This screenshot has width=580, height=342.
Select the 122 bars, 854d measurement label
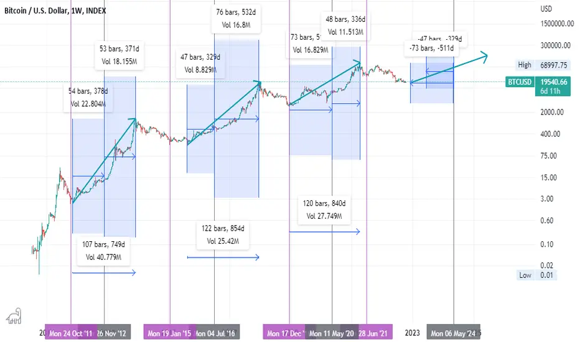[223, 235]
